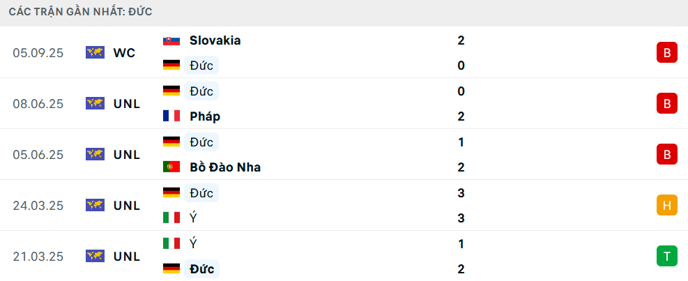The image size is (688, 281).
Task: Open the Pháp team link
Action: pos(205,116)
